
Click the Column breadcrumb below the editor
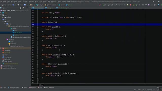pyautogui.click(x=41, y=85)
